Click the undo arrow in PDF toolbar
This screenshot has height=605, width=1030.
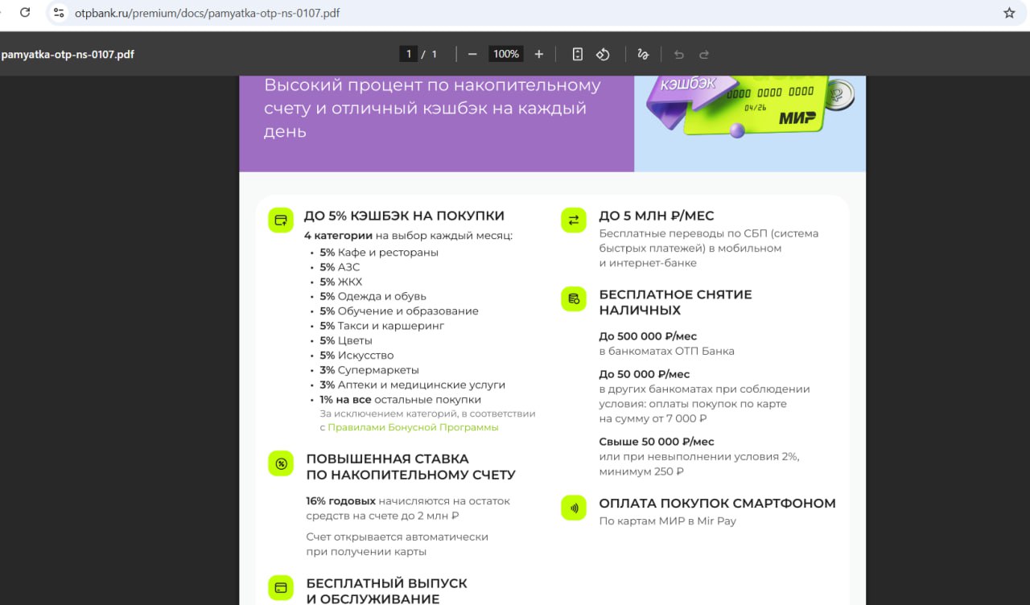coord(678,54)
